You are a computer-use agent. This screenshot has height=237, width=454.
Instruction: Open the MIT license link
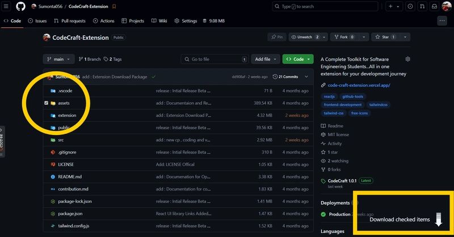[x=335, y=134]
